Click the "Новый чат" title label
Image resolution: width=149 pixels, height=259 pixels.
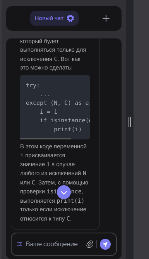(49, 18)
